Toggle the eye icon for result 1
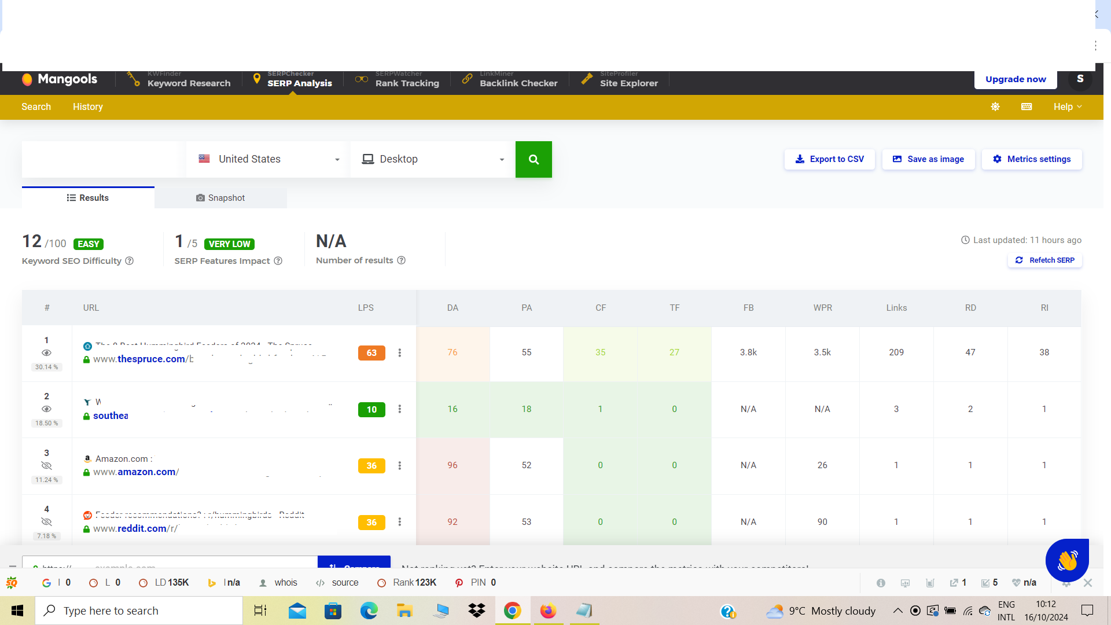 (47, 353)
